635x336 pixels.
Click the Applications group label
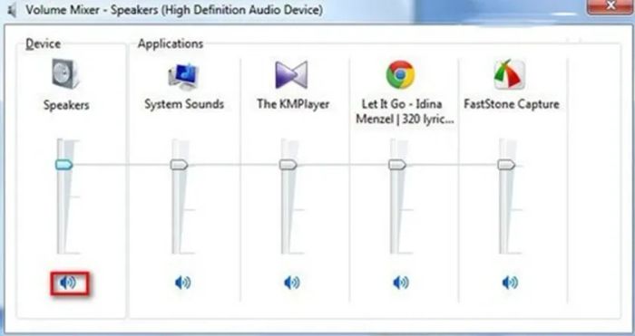[171, 43]
